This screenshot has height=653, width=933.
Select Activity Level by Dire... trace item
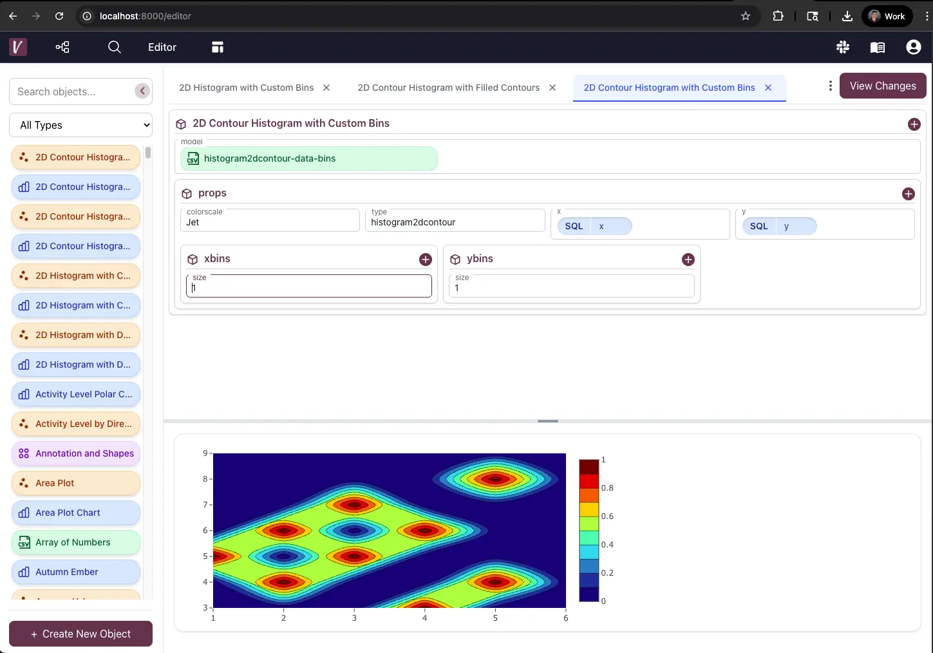click(x=76, y=424)
